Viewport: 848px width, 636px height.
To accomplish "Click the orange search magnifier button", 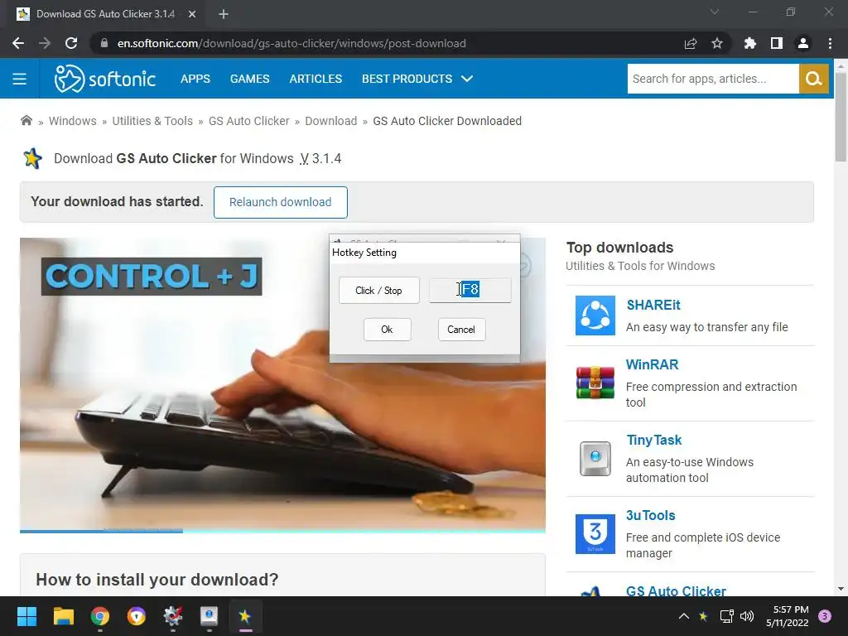I will click(x=813, y=79).
